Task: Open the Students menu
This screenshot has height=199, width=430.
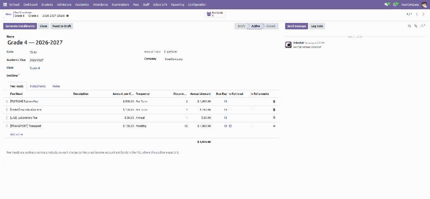Action: coord(47,5)
